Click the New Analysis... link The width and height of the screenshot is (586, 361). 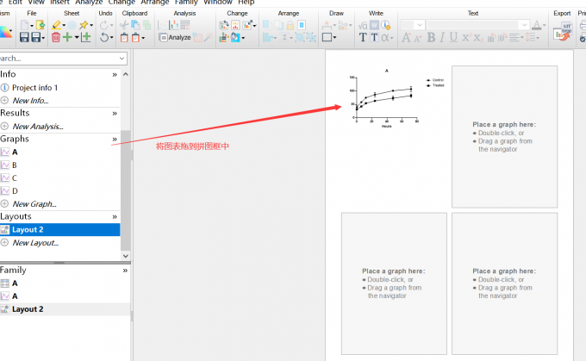point(37,127)
